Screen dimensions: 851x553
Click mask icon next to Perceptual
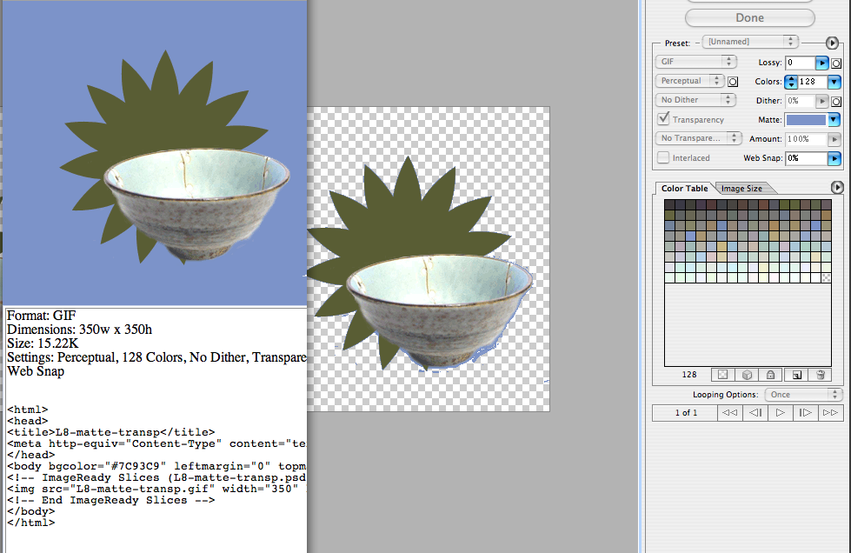click(733, 82)
